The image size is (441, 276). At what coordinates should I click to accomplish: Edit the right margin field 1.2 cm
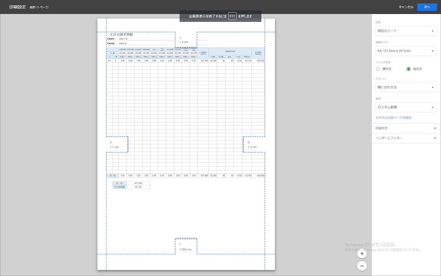pyautogui.click(x=254, y=147)
